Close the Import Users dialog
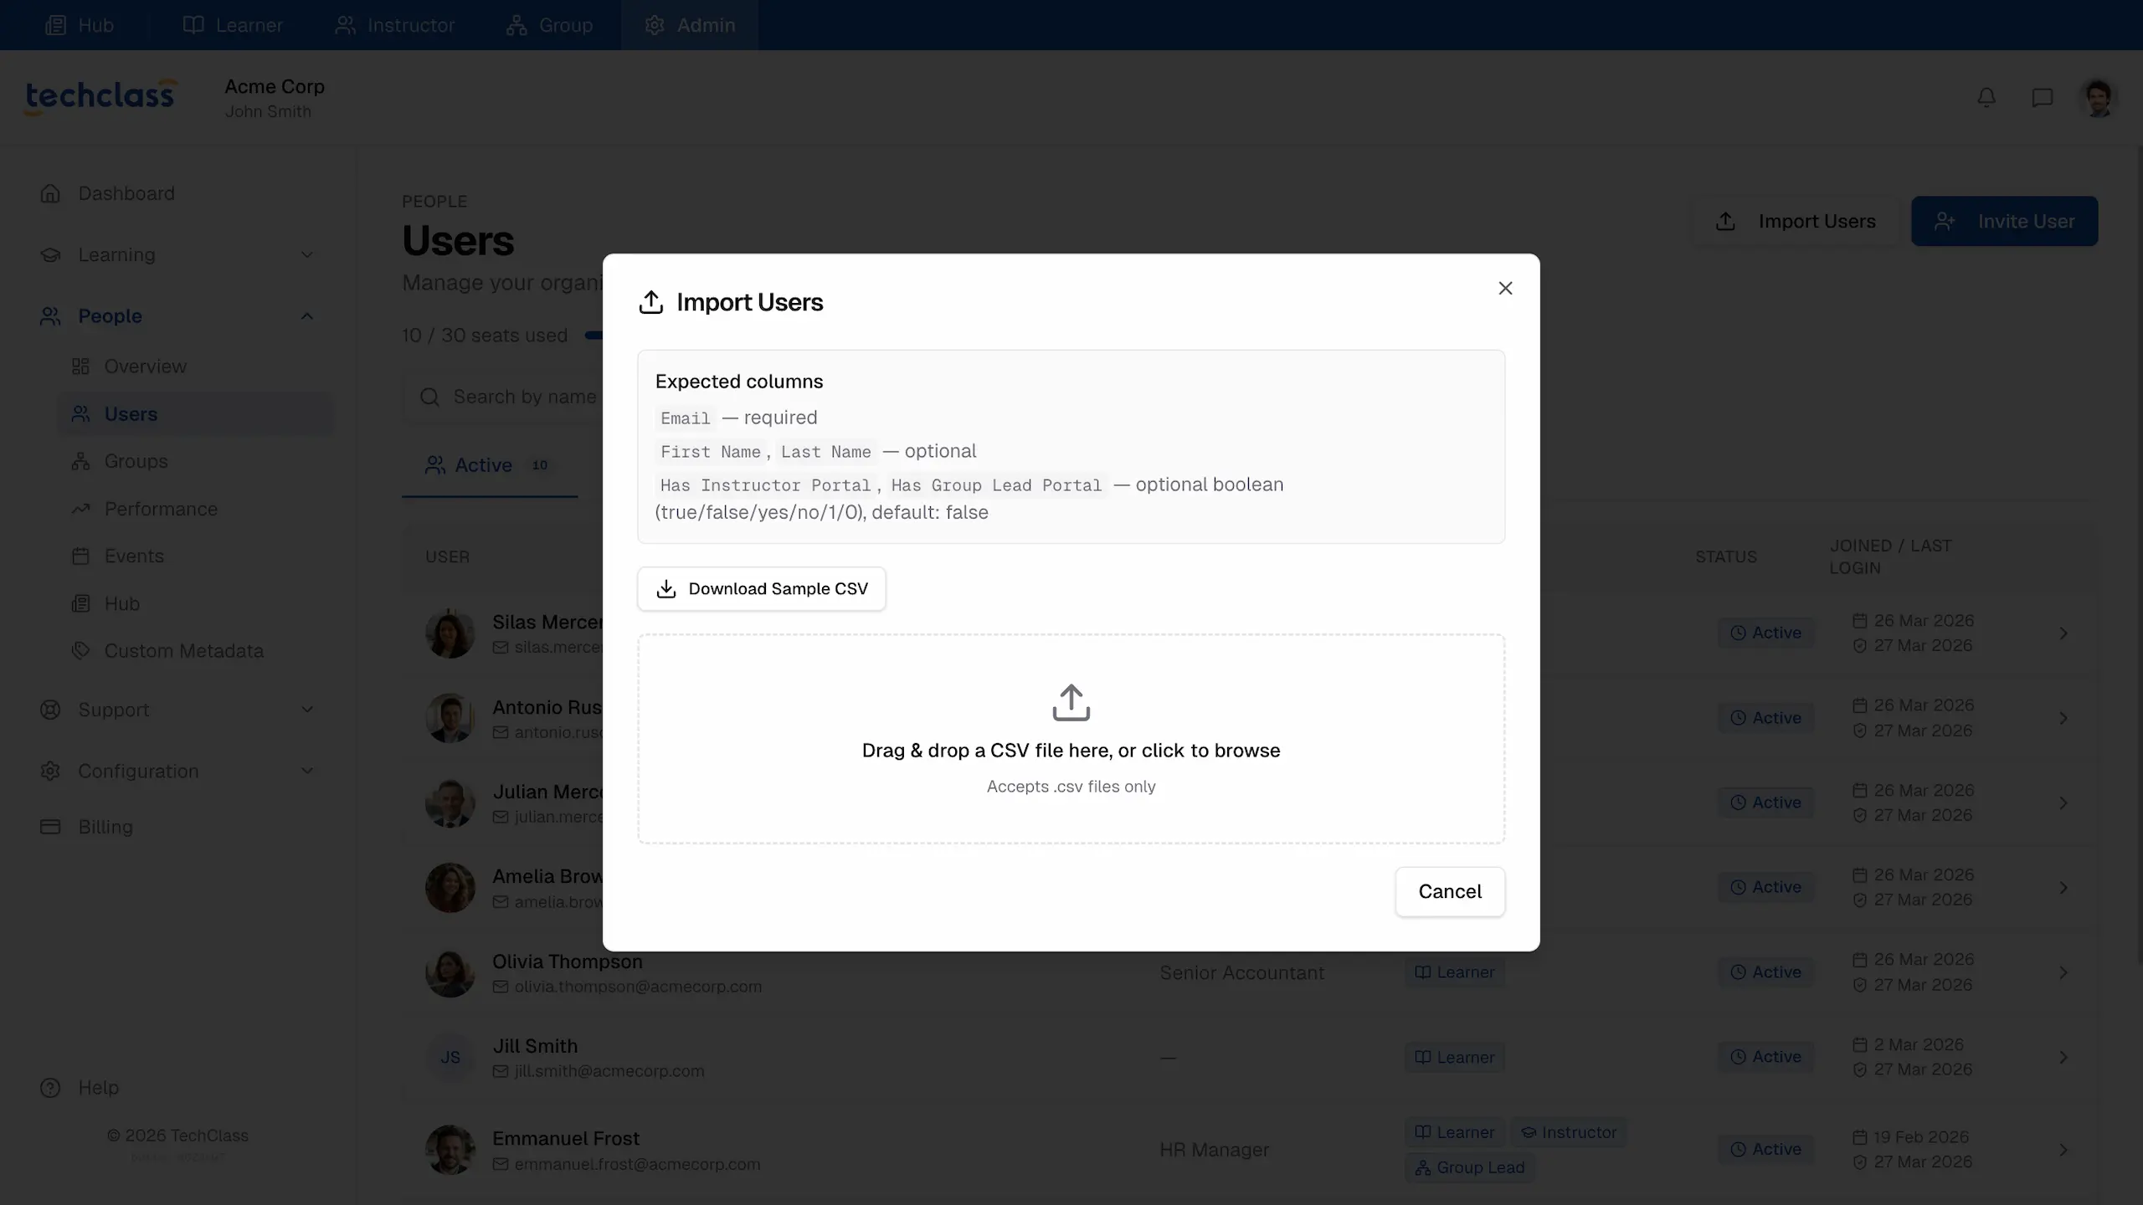Image resolution: width=2143 pixels, height=1205 pixels. 1505,289
